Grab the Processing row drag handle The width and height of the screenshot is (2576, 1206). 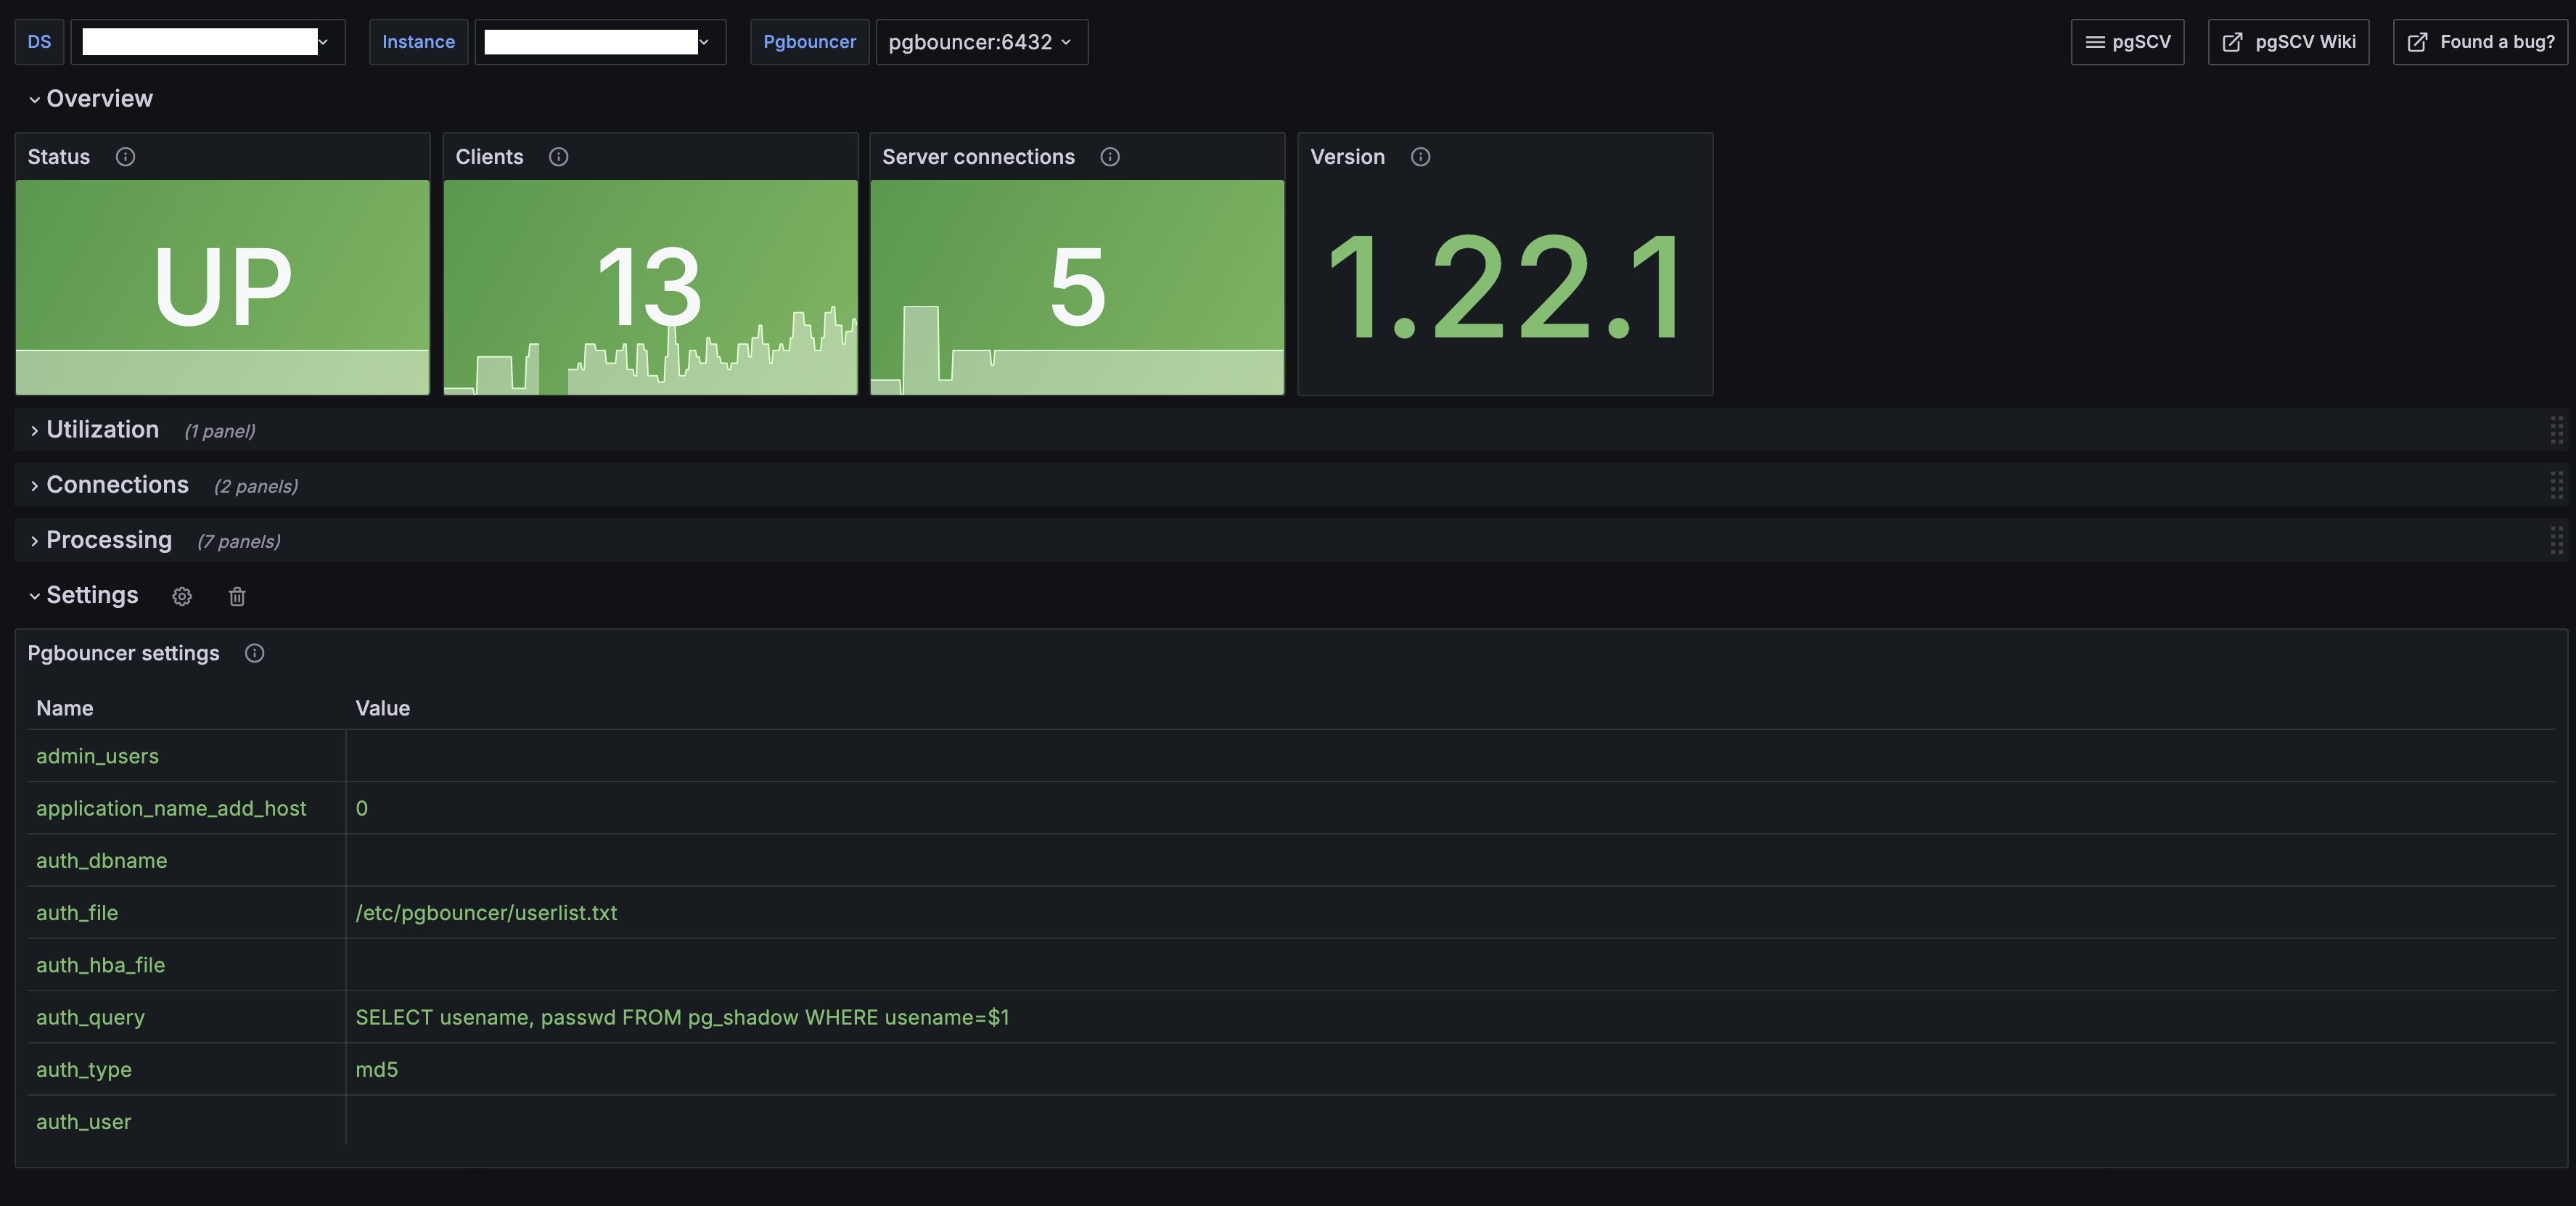coord(2556,541)
